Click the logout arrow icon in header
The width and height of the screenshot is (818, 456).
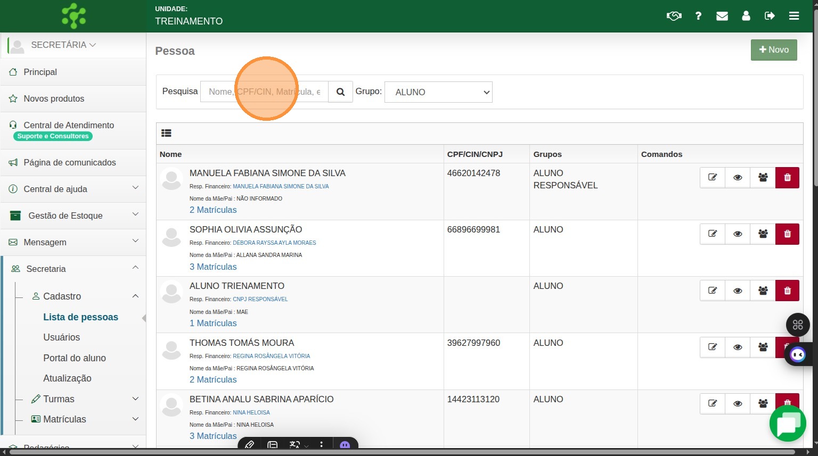770,16
